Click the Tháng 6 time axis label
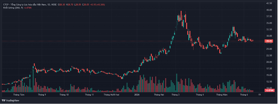The image size is (278, 104). tap(244, 95)
